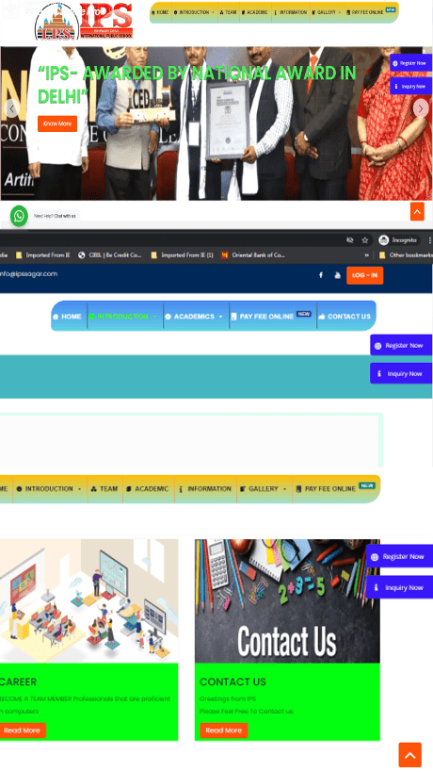Show hidden bookmarks with the » chevron
This screenshot has height=772, width=433.
click(367, 255)
